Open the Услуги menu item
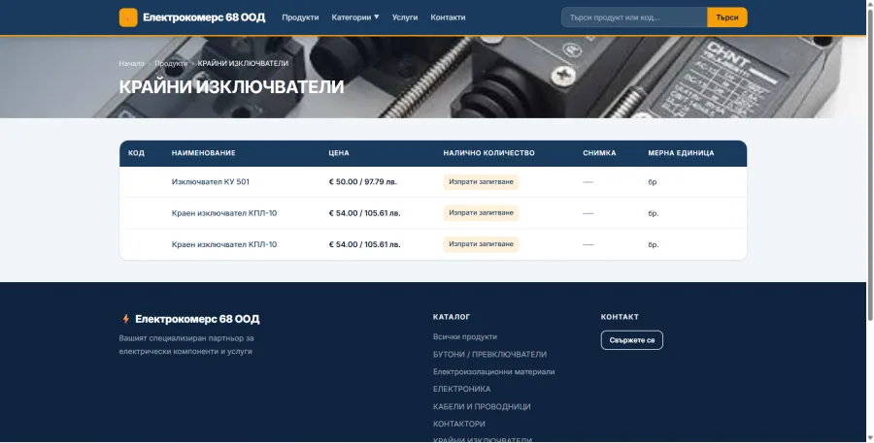874x443 pixels. 405,17
